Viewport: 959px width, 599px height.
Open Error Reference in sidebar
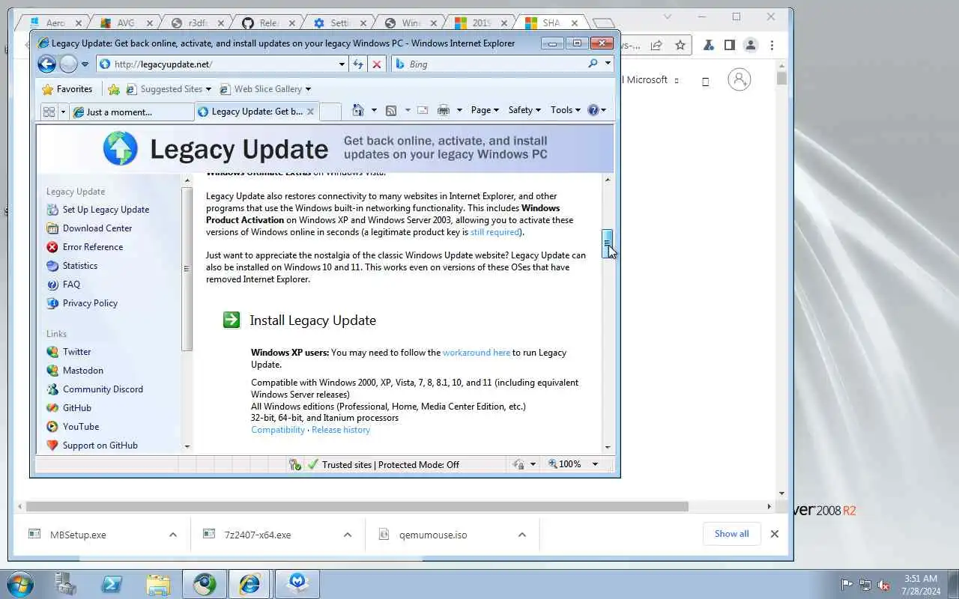[x=93, y=247]
